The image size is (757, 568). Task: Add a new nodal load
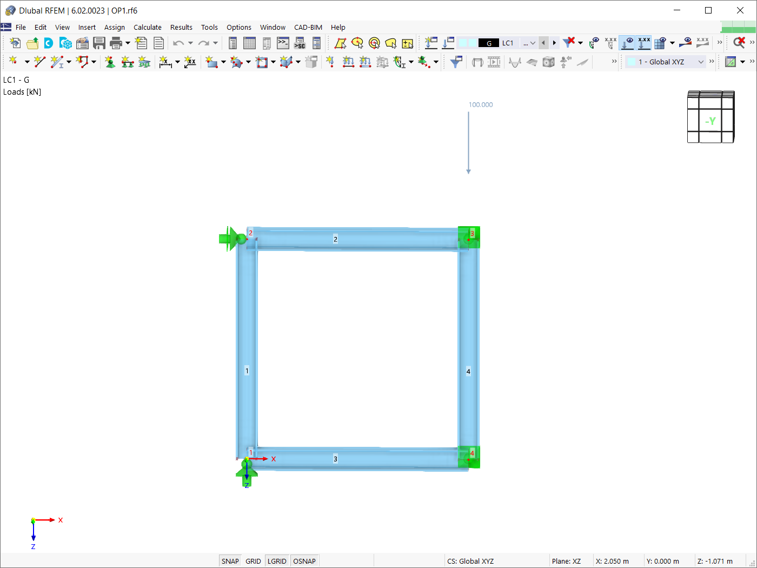click(330, 62)
